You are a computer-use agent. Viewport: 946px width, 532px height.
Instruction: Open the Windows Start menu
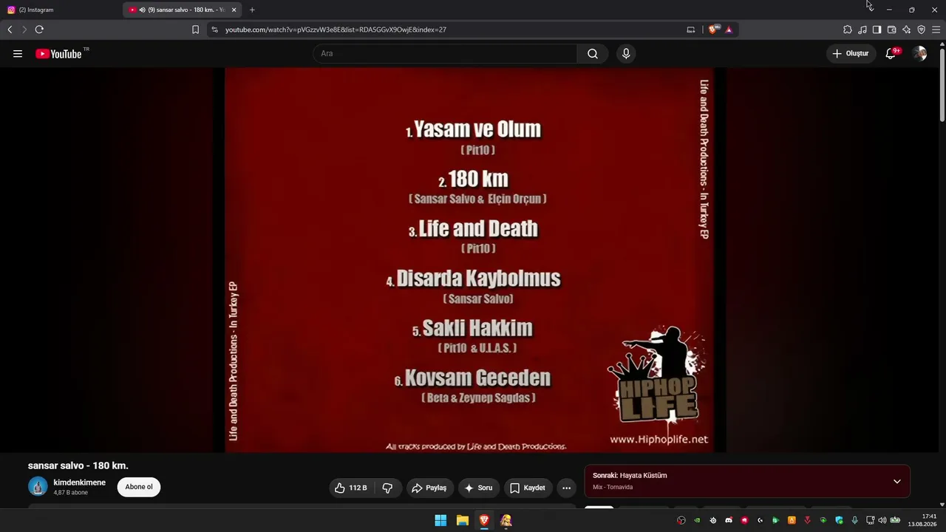tap(440, 520)
